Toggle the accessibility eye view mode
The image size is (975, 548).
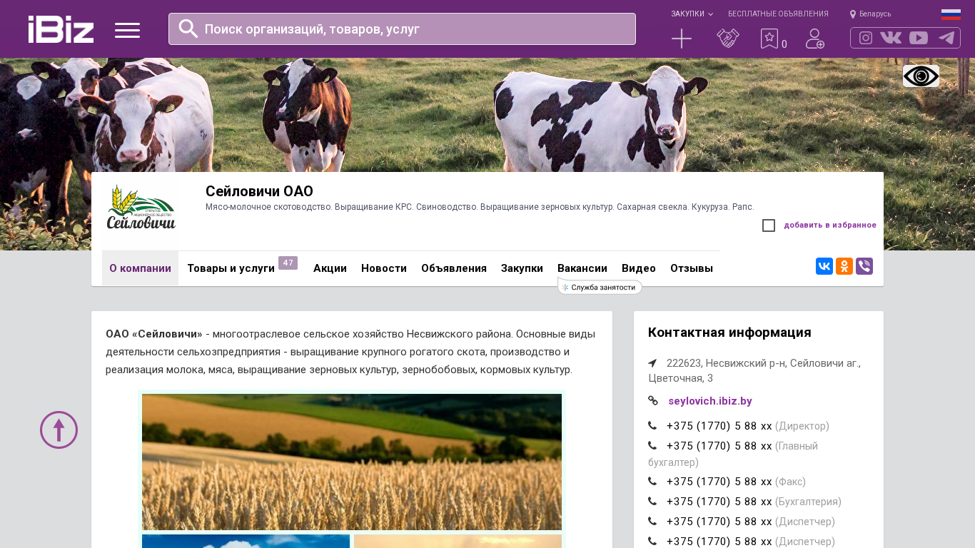[921, 76]
